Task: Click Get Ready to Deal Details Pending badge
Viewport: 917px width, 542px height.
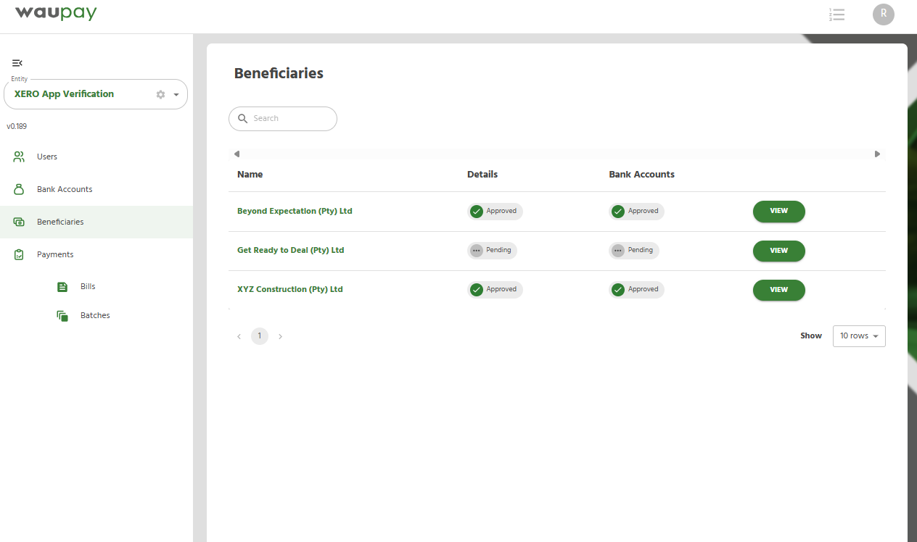Action: 492,251
